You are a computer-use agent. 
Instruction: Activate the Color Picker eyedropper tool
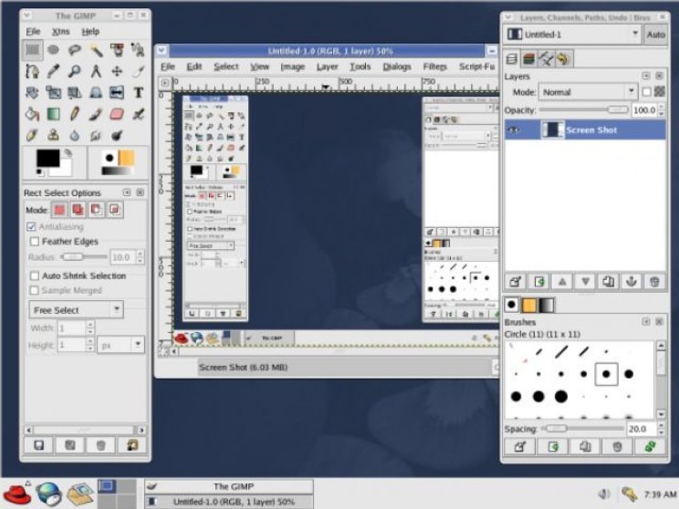(x=53, y=71)
